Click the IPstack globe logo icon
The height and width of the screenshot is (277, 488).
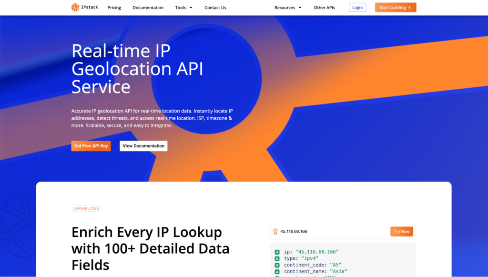[x=75, y=8]
